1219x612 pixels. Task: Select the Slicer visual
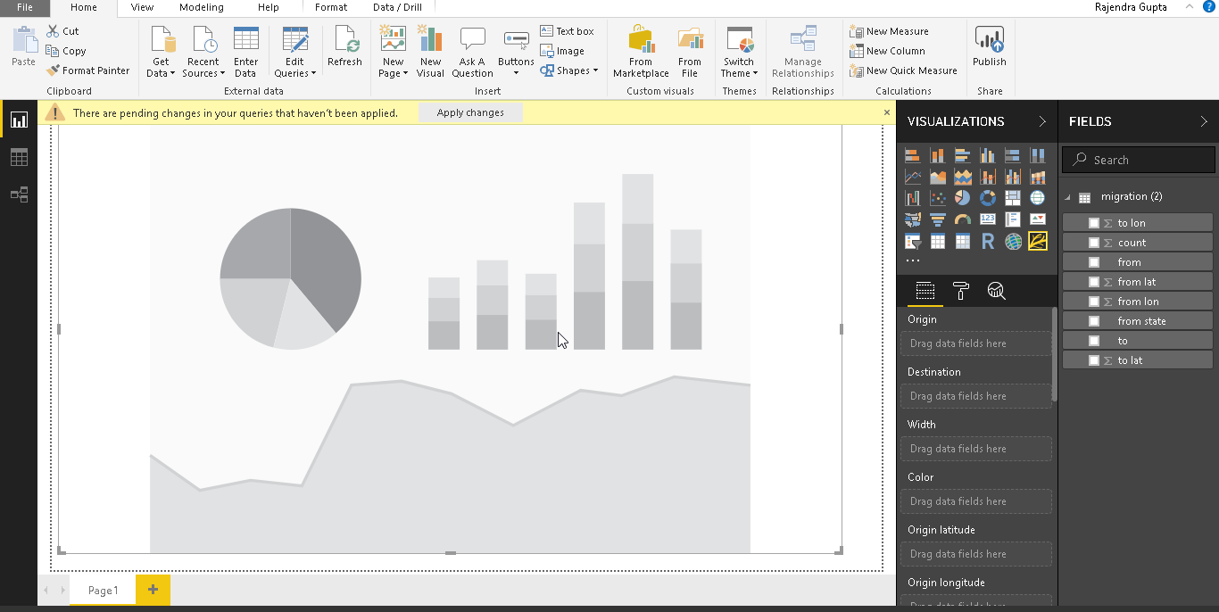(x=913, y=242)
